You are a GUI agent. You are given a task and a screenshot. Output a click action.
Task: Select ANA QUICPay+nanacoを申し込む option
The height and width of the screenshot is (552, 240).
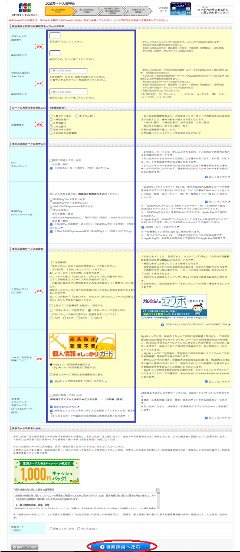(51, 206)
